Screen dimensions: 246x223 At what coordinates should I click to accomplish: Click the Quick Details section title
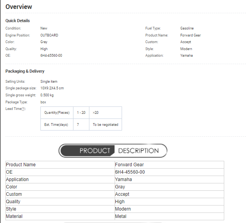pos(17,21)
